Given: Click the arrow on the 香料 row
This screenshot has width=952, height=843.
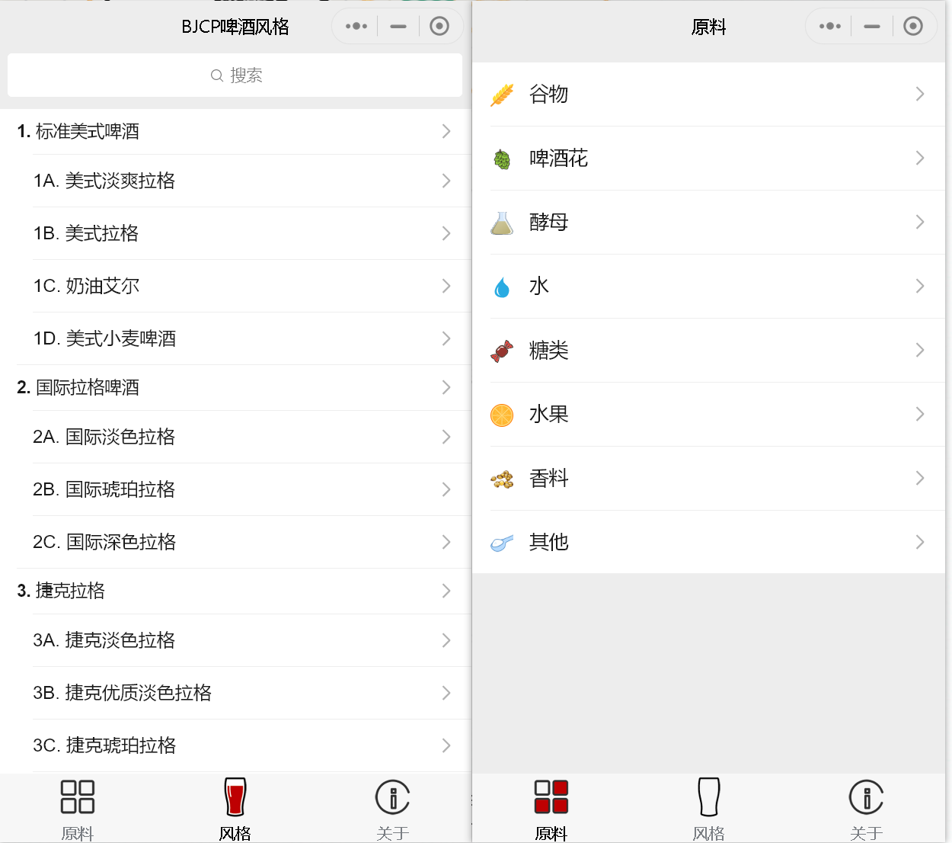Looking at the screenshot, I should point(920,478).
